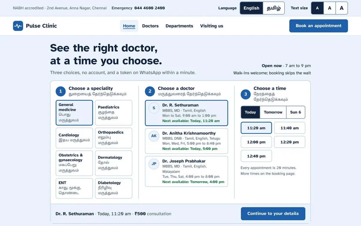Pick the 11:40 am time slot
This screenshot has width=361, height=226.
[x=290, y=128]
